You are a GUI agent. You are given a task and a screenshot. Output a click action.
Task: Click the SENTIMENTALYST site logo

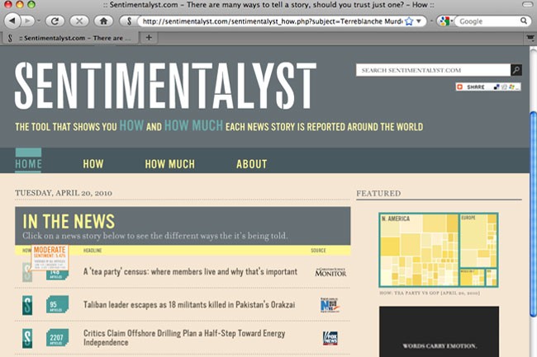pos(165,86)
